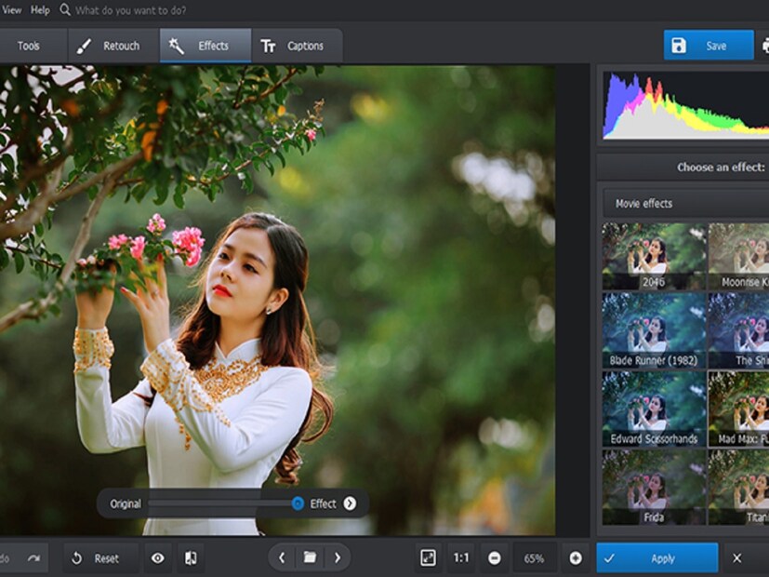Toggle the eye preview original icon
769x577 pixels.
tap(158, 558)
